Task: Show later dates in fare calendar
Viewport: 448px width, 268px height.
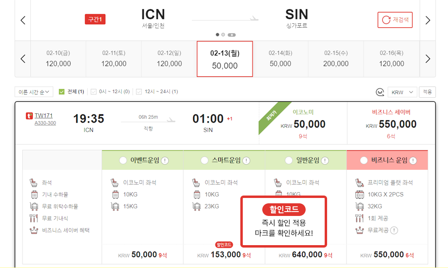Action: pos(428,59)
